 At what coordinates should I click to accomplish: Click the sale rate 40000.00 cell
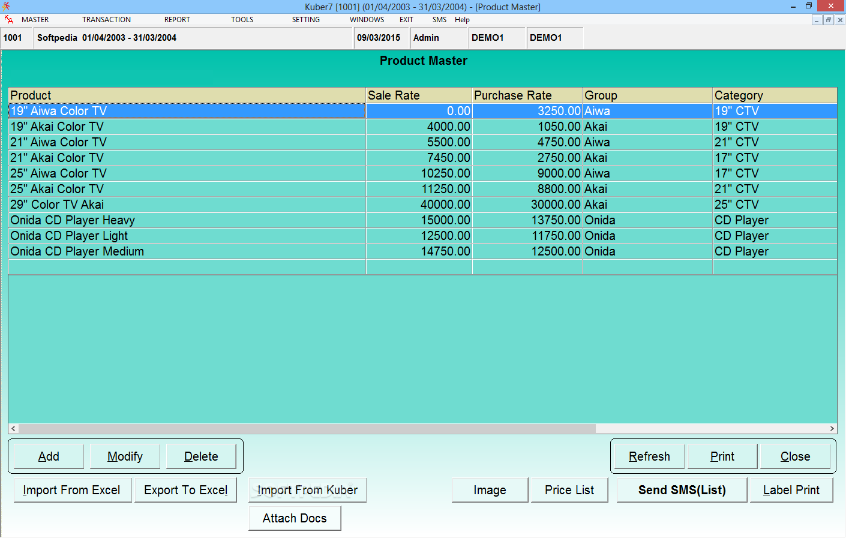click(419, 205)
